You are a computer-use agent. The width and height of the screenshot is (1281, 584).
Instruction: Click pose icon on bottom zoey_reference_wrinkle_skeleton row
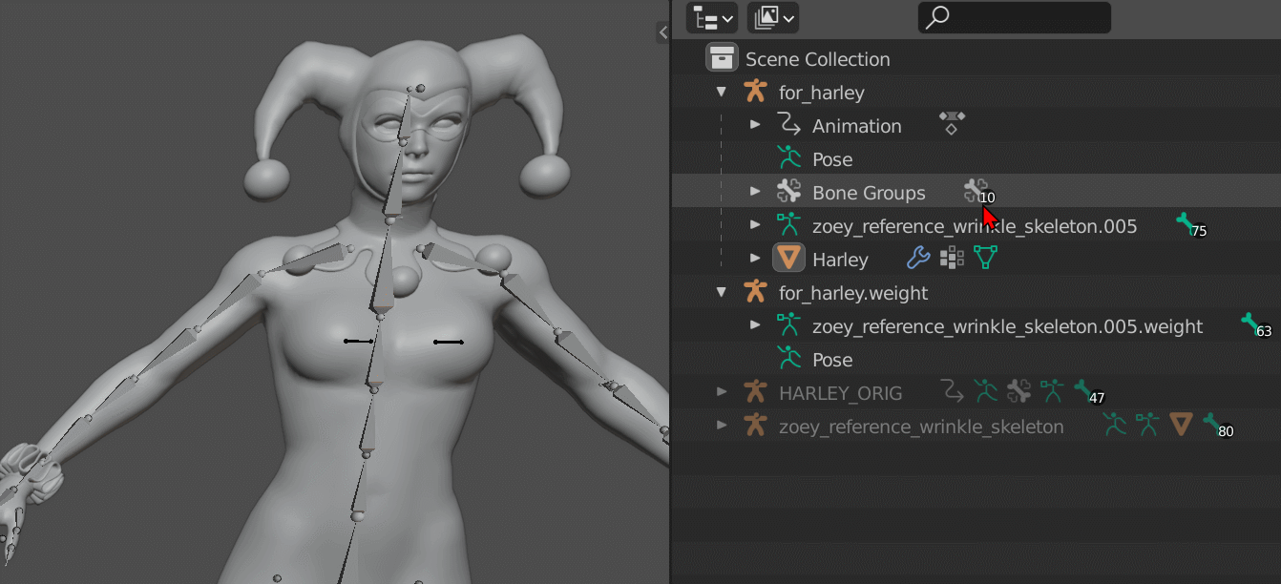click(x=1114, y=424)
